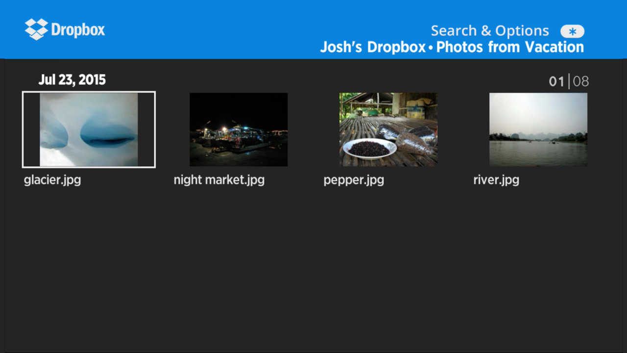Screen dimensions: 627x353
Task: Open the glacier photo thumbnail
Action: (x=89, y=129)
